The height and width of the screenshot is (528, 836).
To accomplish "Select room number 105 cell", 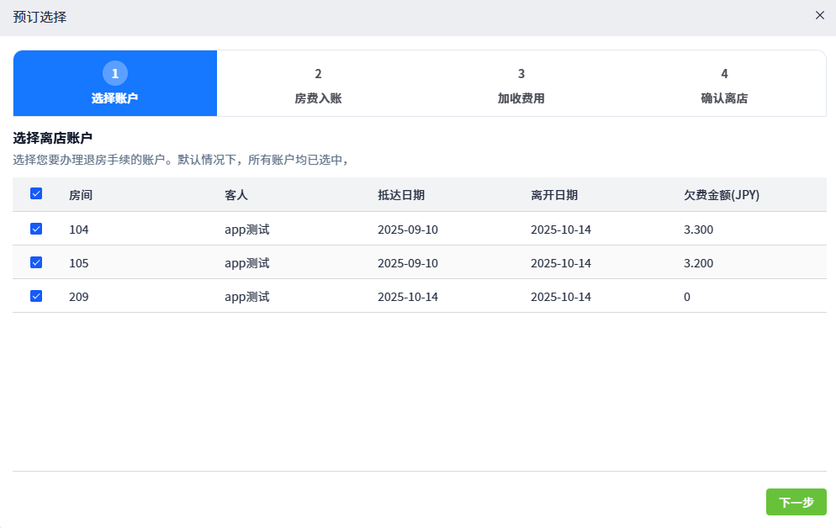I will tap(79, 263).
